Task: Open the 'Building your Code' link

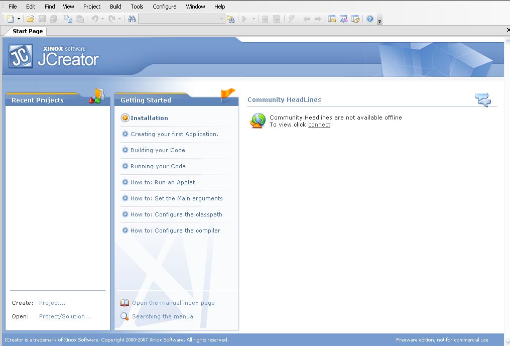Action: click(158, 150)
